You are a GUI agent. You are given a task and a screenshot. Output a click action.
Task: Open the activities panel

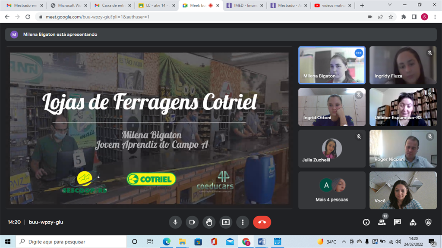(x=413, y=222)
